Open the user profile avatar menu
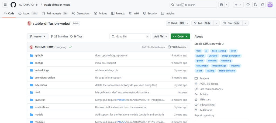The width and height of the screenshot is (276, 123). pyautogui.click(x=270, y=5)
